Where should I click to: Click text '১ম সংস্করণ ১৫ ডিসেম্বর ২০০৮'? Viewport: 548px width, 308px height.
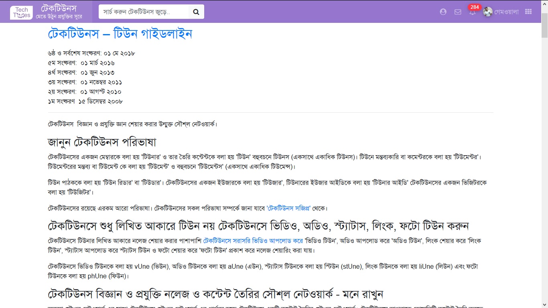coord(85,101)
